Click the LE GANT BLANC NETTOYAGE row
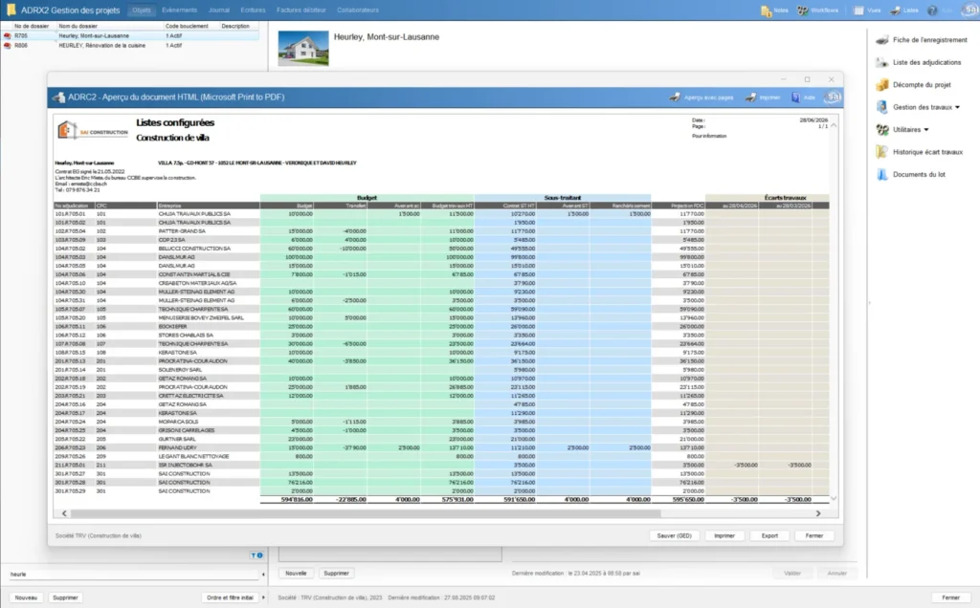 pos(441,456)
